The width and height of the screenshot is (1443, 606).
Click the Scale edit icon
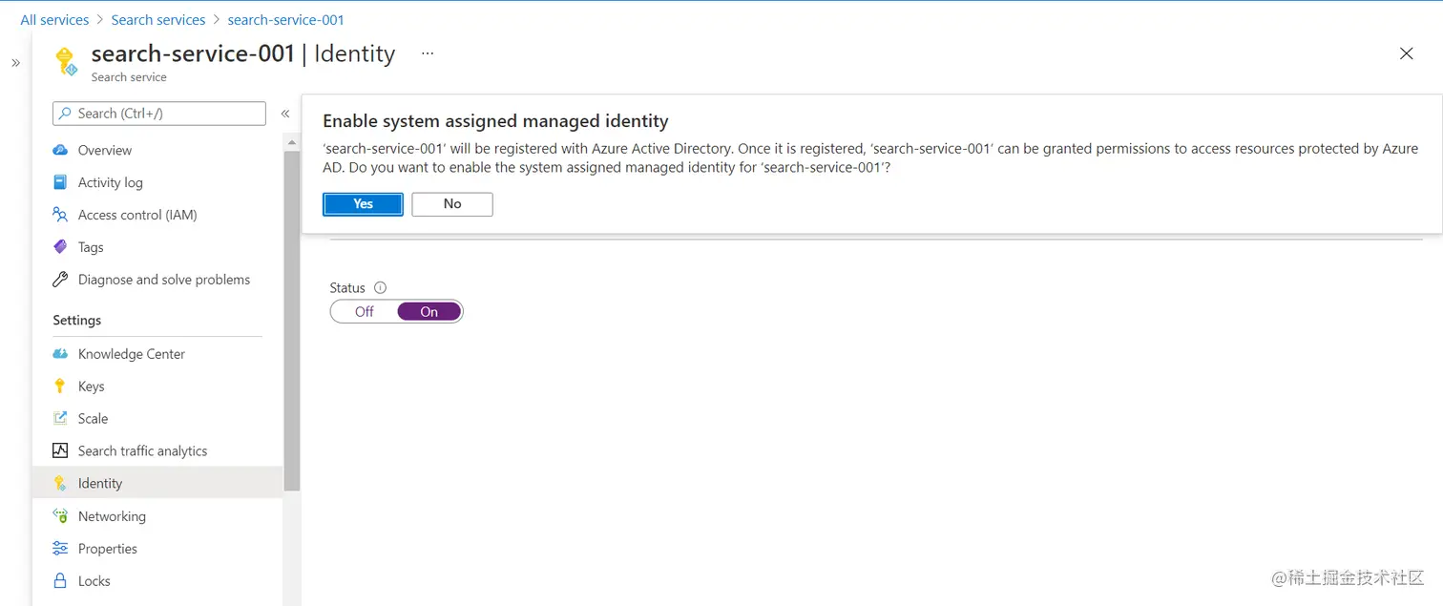pyautogui.click(x=60, y=418)
